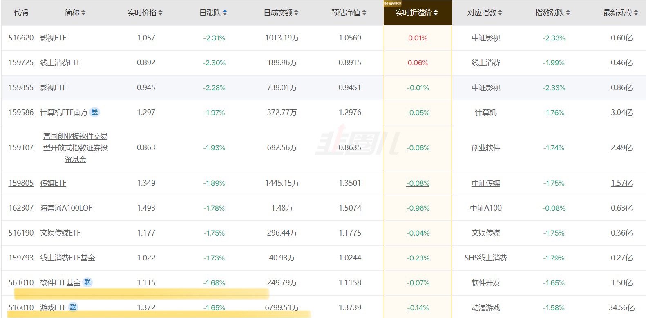The image size is (646, 318).
Task: Open fund code 561010
Action: click(21, 283)
